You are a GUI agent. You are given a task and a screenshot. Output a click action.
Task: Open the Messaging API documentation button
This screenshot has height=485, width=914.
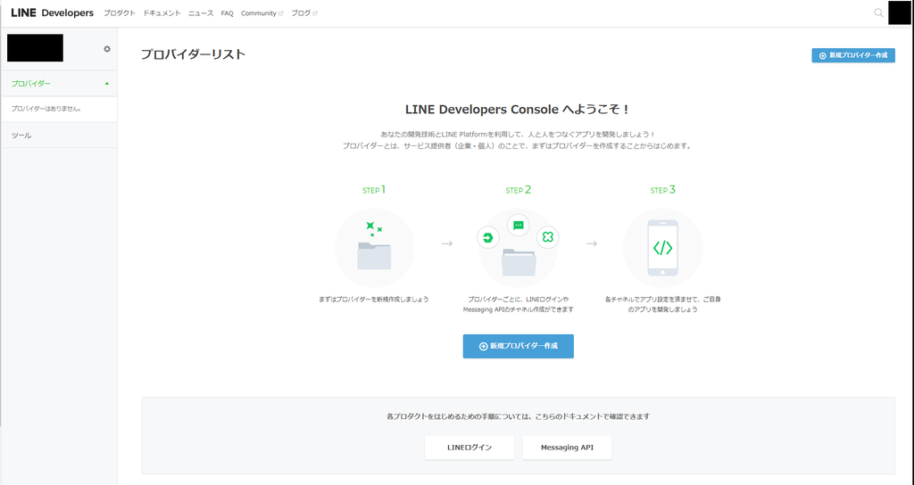[x=567, y=448]
